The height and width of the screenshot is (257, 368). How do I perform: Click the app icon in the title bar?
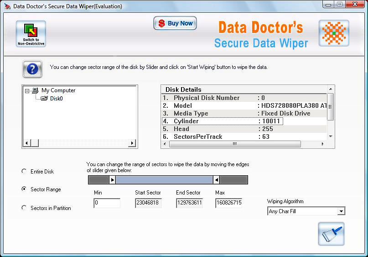pos(7,6)
